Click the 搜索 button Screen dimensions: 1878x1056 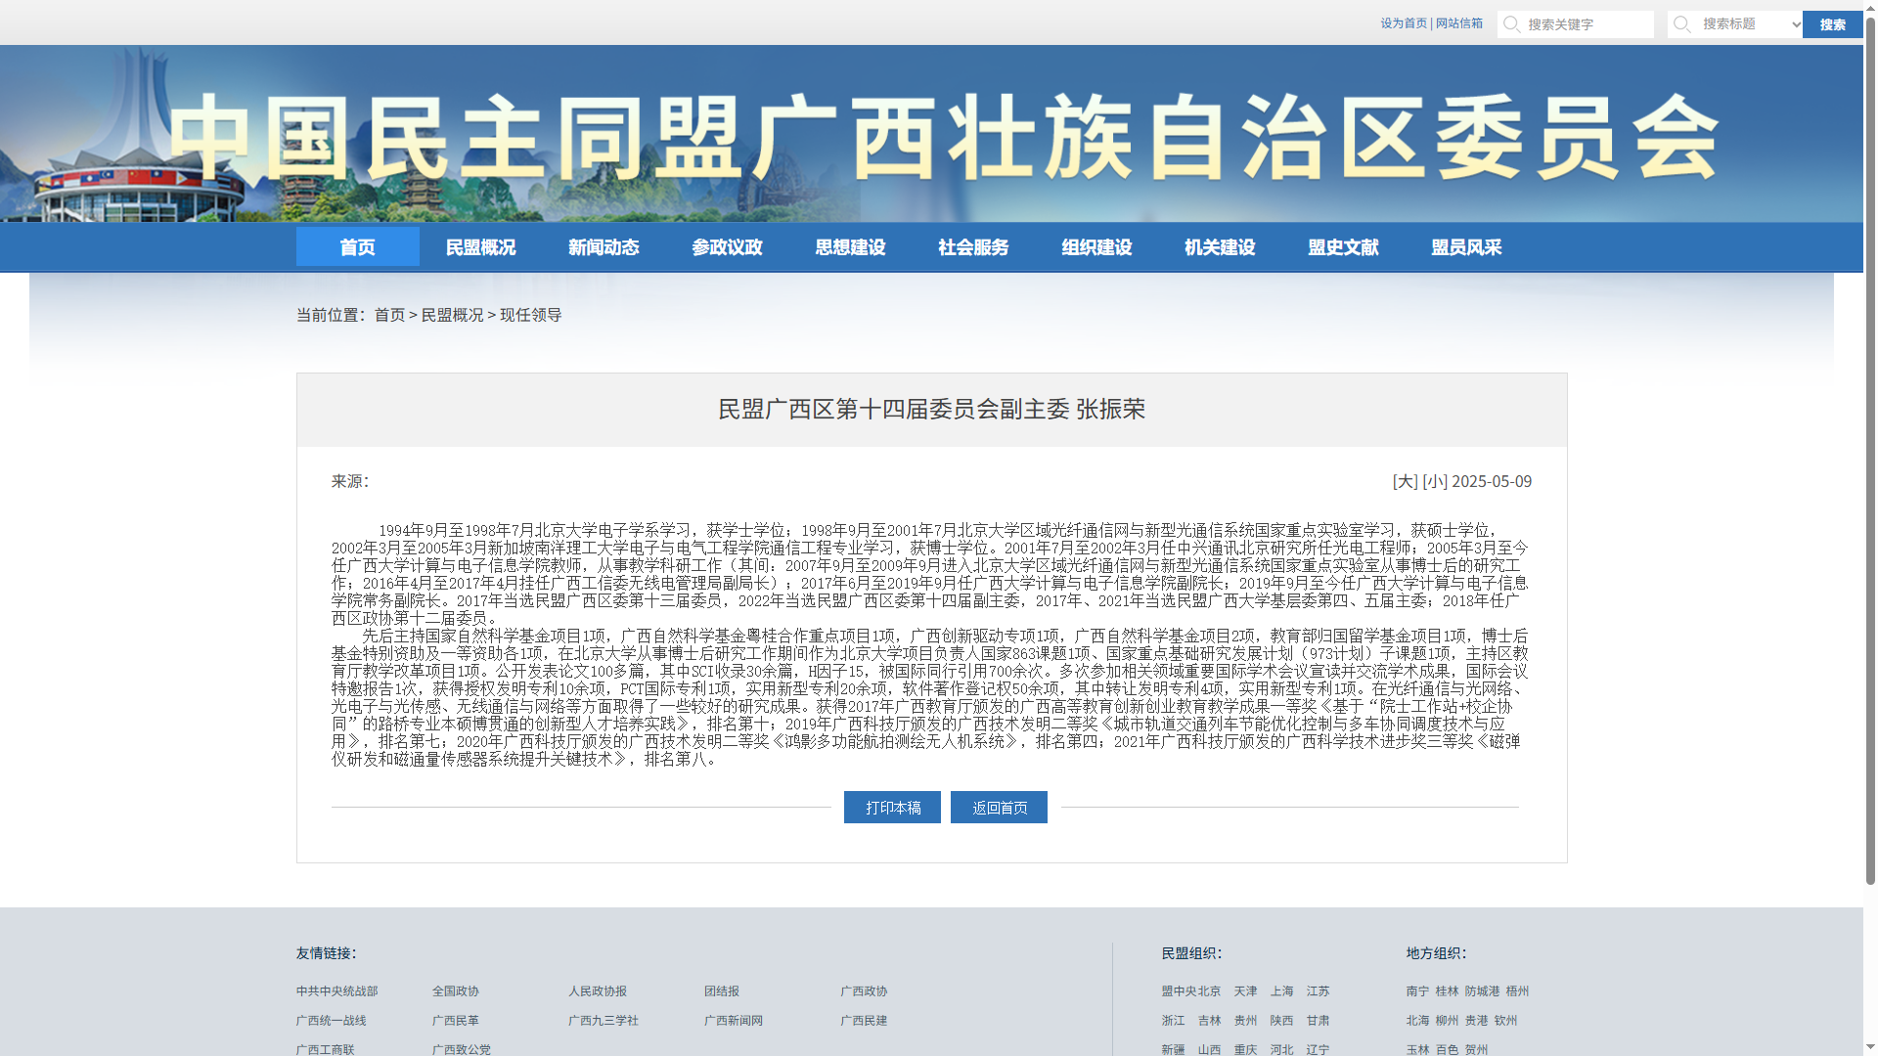pos(1832,24)
